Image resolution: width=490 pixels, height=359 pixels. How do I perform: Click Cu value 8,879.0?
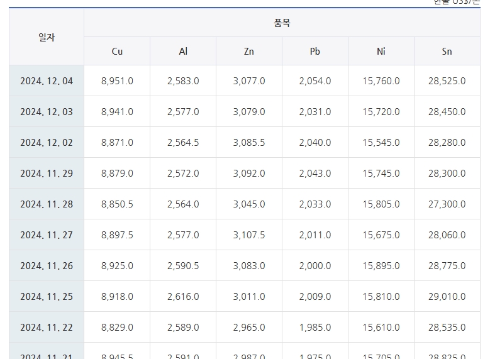pyautogui.click(x=117, y=173)
